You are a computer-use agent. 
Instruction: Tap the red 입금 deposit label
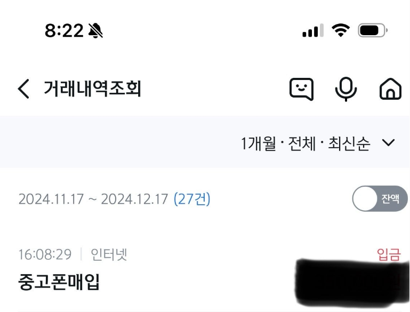pos(389,254)
